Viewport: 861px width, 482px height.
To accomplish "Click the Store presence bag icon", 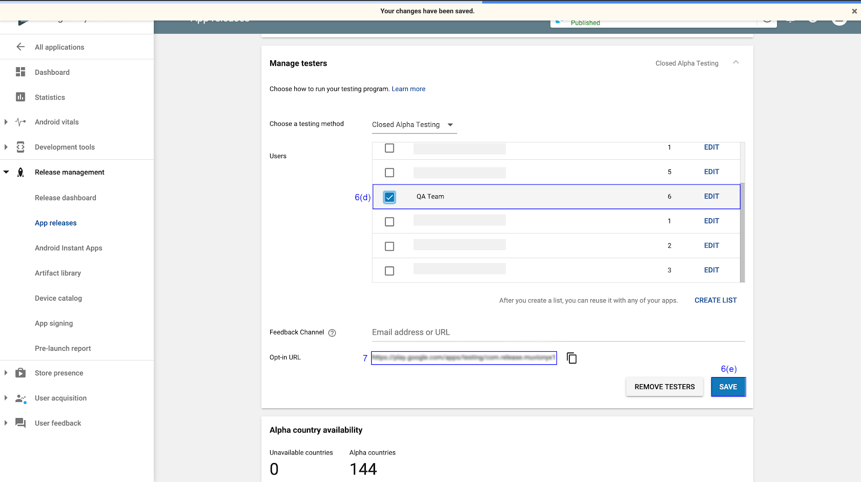I will [x=20, y=373].
